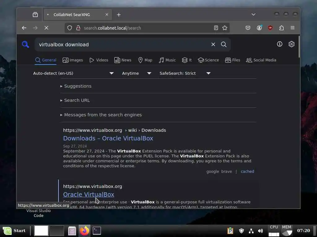Open recent browsing tab overview icon
Image resolution: width=317 pixels, height=237 pixels.
35,15
